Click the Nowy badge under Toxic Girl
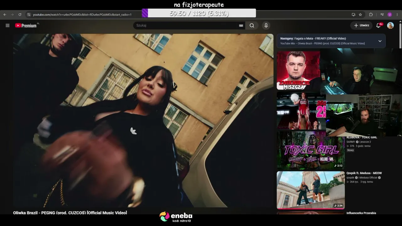The height and width of the screenshot is (226, 402). click(350, 150)
